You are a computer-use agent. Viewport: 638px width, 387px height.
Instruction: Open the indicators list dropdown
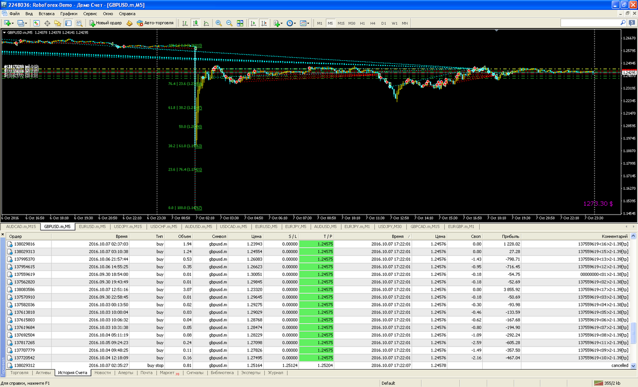click(278, 23)
